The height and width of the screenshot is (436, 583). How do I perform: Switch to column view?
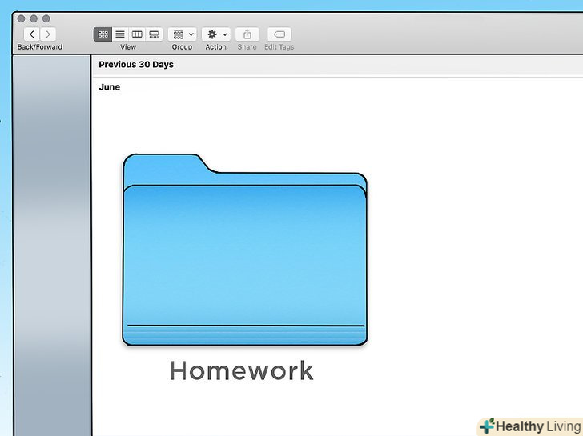pyautogui.click(x=137, y=34)
